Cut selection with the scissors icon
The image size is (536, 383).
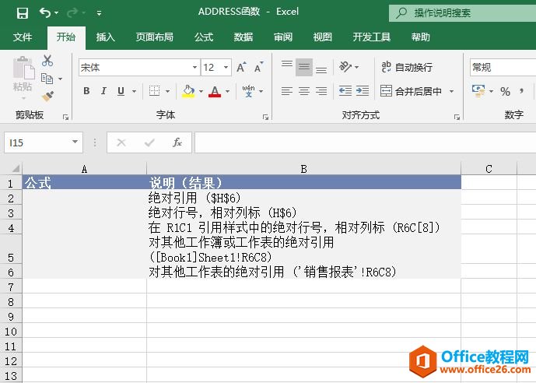click(x=47, y=61)
